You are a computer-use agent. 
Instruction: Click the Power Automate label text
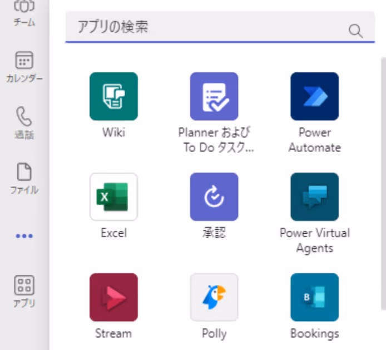point(315,140)
